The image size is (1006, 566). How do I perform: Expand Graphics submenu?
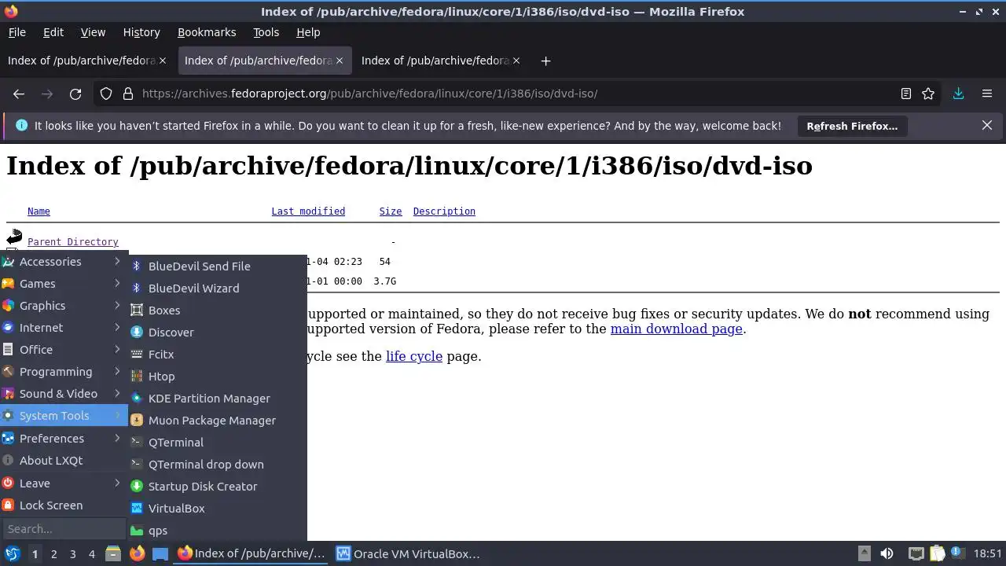coord(64,306)
